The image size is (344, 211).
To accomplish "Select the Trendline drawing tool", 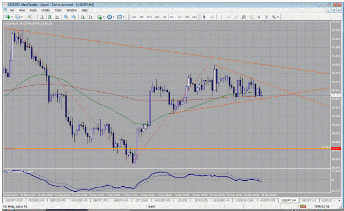I will [x=236, y=17].
